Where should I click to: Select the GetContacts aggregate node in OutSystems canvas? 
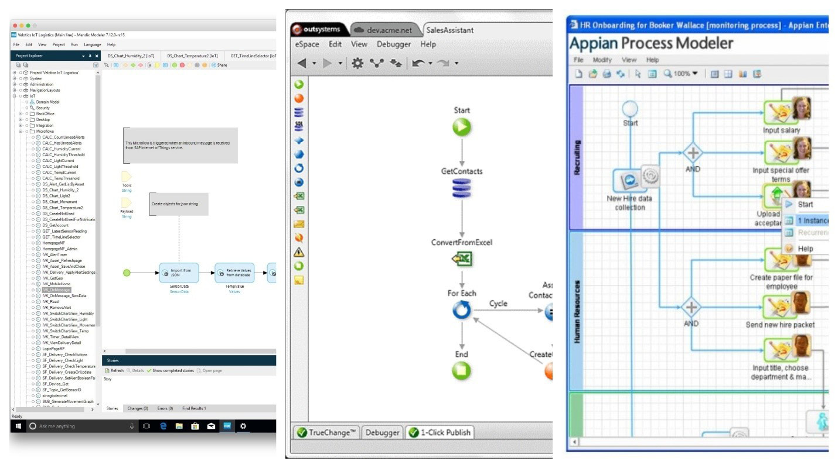462,188
